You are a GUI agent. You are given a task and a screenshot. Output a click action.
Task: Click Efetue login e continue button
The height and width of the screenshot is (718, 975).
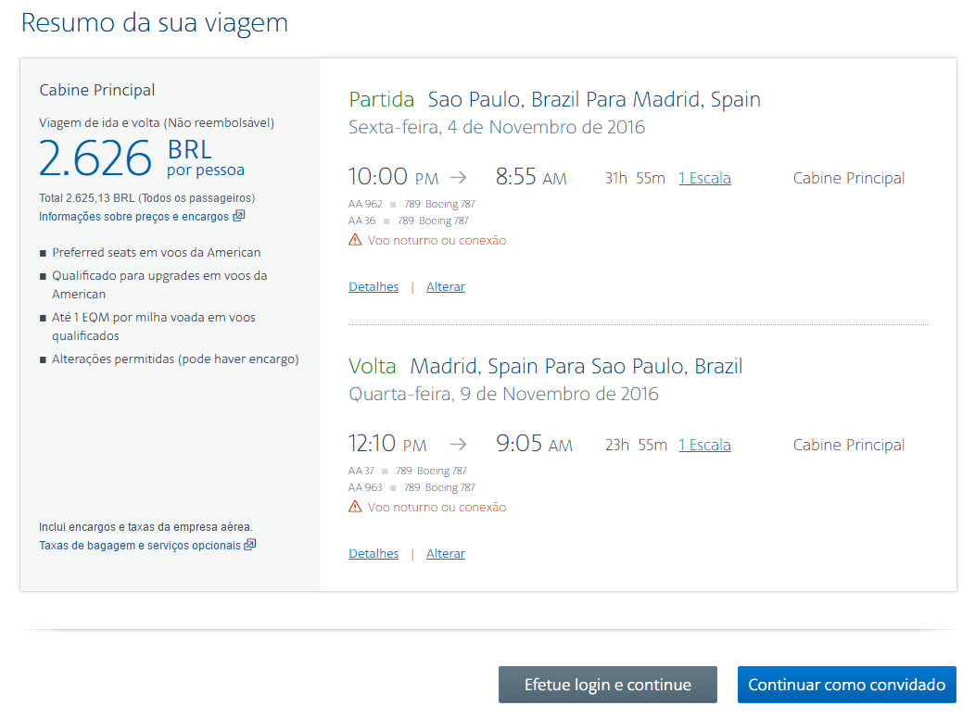click(607, 685)
